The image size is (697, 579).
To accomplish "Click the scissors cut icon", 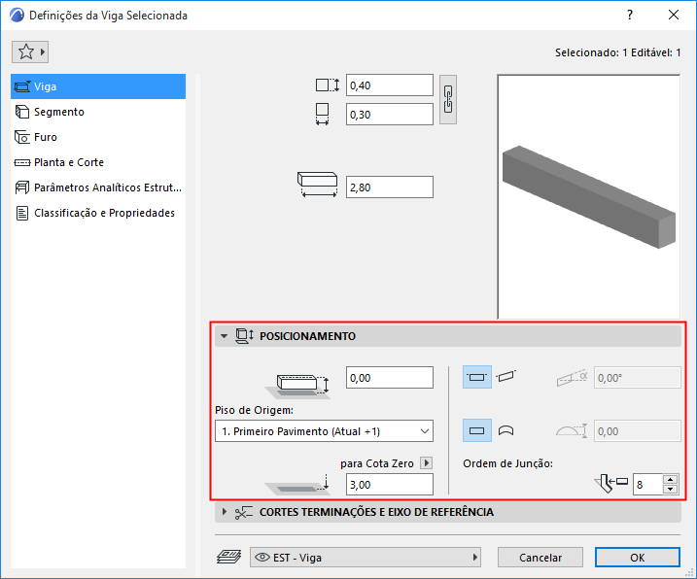I will point(244,512).
